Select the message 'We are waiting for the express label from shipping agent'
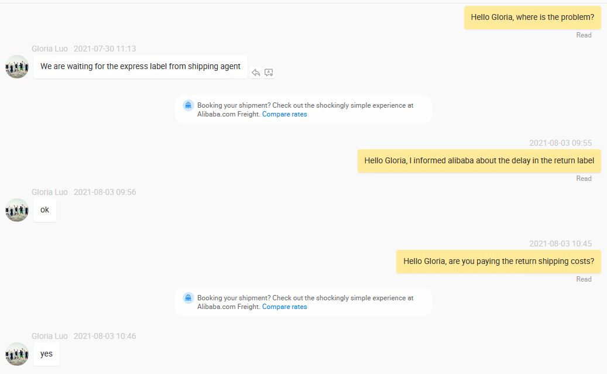 coord(140,67)
